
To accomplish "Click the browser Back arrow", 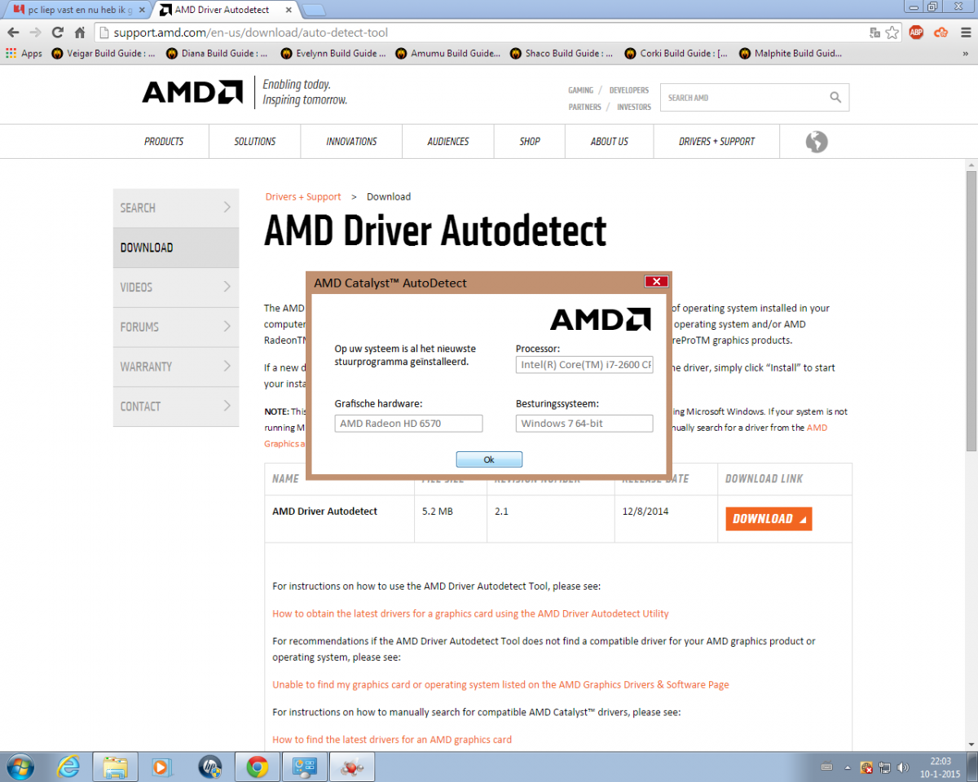I will [x=13, y=33].
